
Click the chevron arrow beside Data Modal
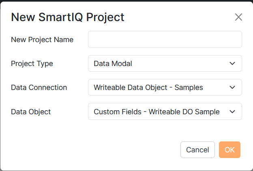[x=232, y=64]
